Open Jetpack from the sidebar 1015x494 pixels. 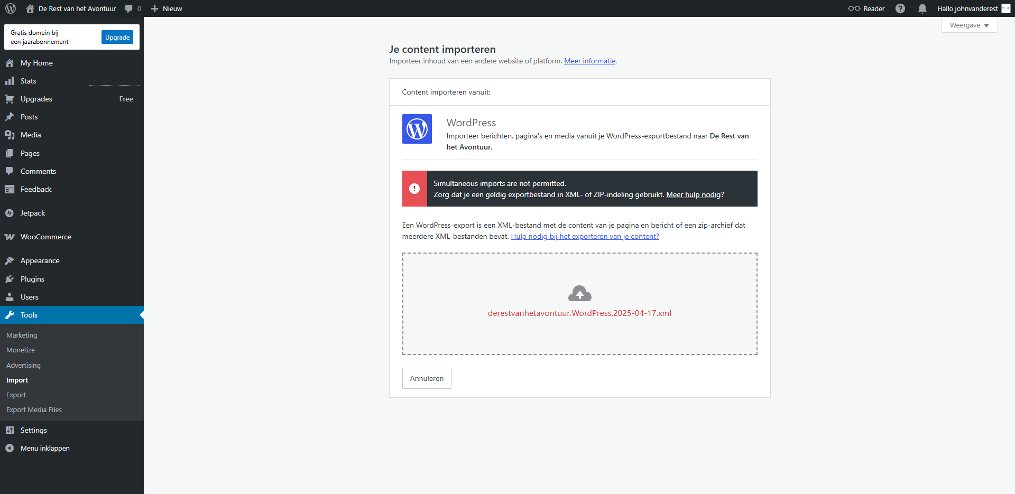(33, 213)
